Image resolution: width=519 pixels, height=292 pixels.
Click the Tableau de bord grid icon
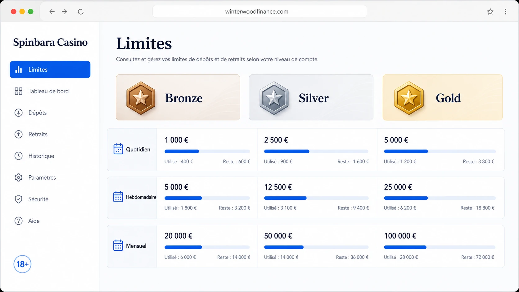tap(19, 91)
